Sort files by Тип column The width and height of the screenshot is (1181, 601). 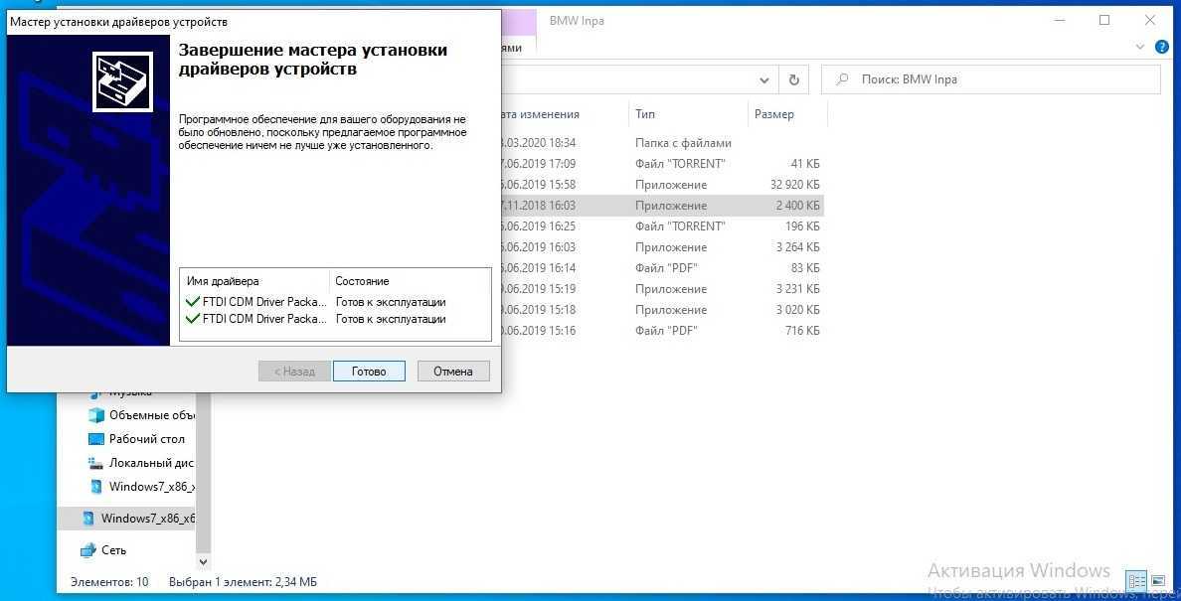click(x=646, y=114)
